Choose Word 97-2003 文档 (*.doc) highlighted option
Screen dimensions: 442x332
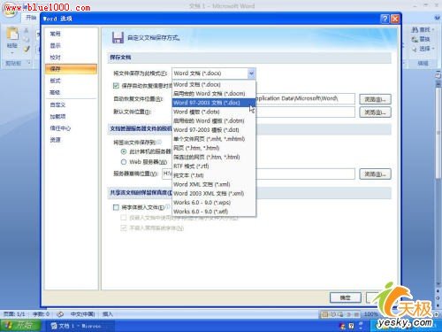coord(214,103)
